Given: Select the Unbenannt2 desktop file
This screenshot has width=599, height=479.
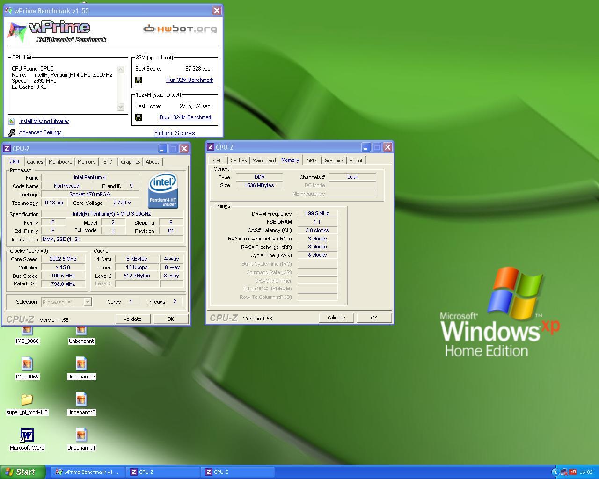Looking at the screenshot, I should (x=81, y=363).
